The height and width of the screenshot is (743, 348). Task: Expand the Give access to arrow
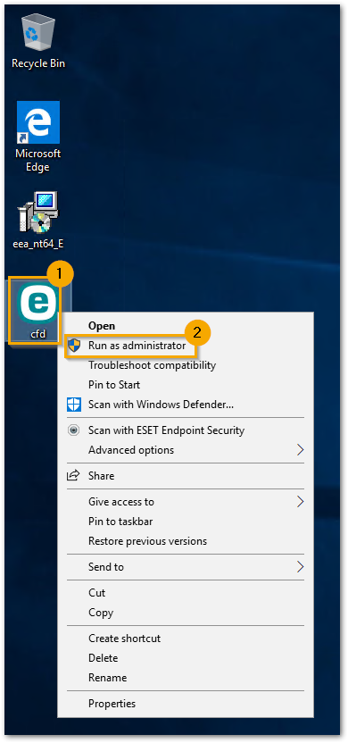[300, 501]
